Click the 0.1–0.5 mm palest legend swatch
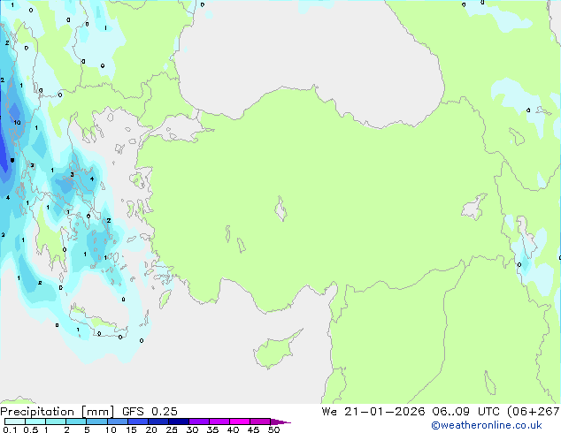The image size is (561, 433). click(x=15, y=422)
